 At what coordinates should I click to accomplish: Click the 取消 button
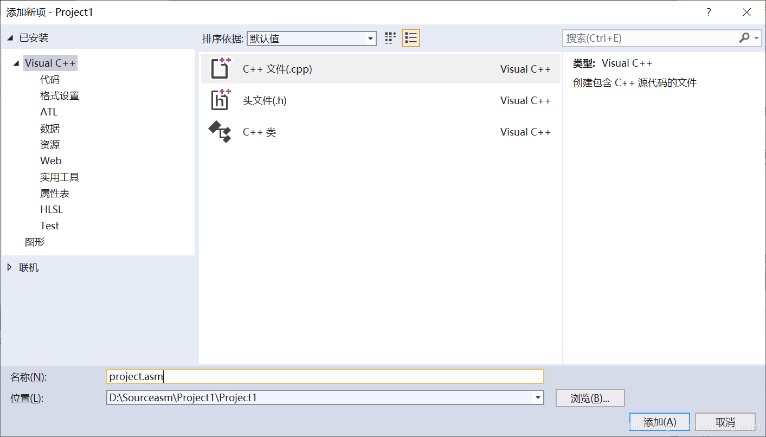tap(725, 422)
